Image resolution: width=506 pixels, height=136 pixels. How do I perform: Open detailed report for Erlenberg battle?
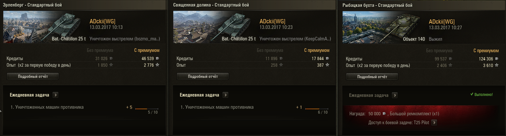tap(33, 76)
